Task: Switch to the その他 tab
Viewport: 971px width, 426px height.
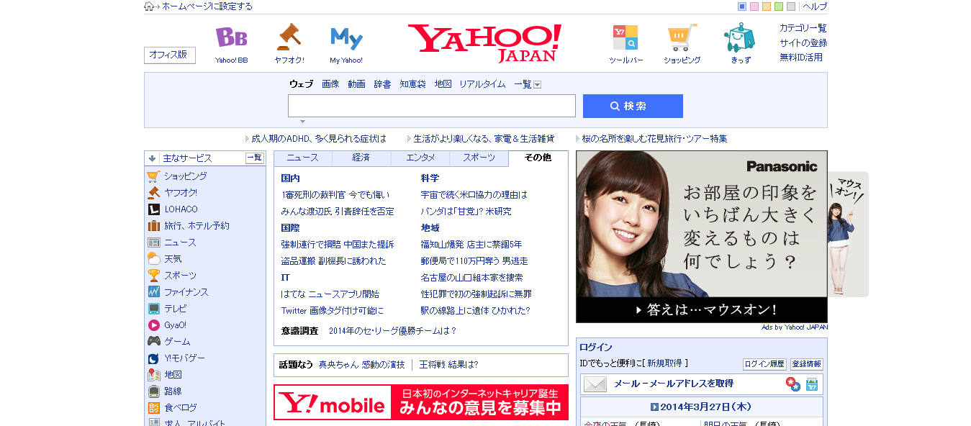Action: [x=538, y=158]
